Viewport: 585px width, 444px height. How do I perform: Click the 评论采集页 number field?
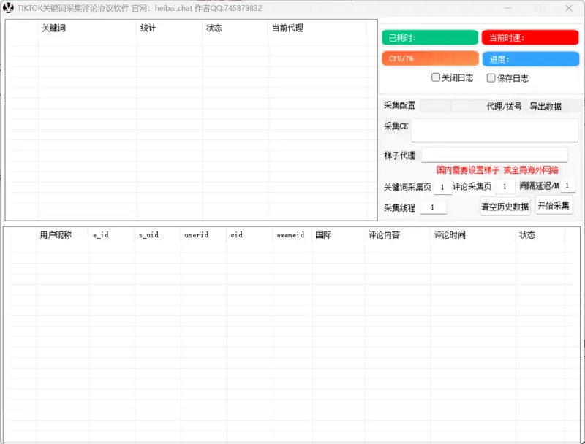tap(505, 186)
